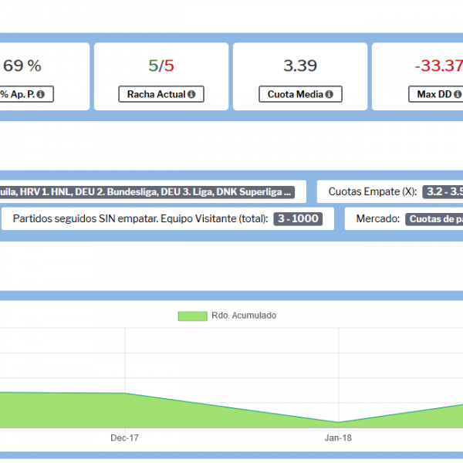This screenshot has height=463, width=463.
Task: Click the Cuota Media label button
Action: tap(301, 94)
